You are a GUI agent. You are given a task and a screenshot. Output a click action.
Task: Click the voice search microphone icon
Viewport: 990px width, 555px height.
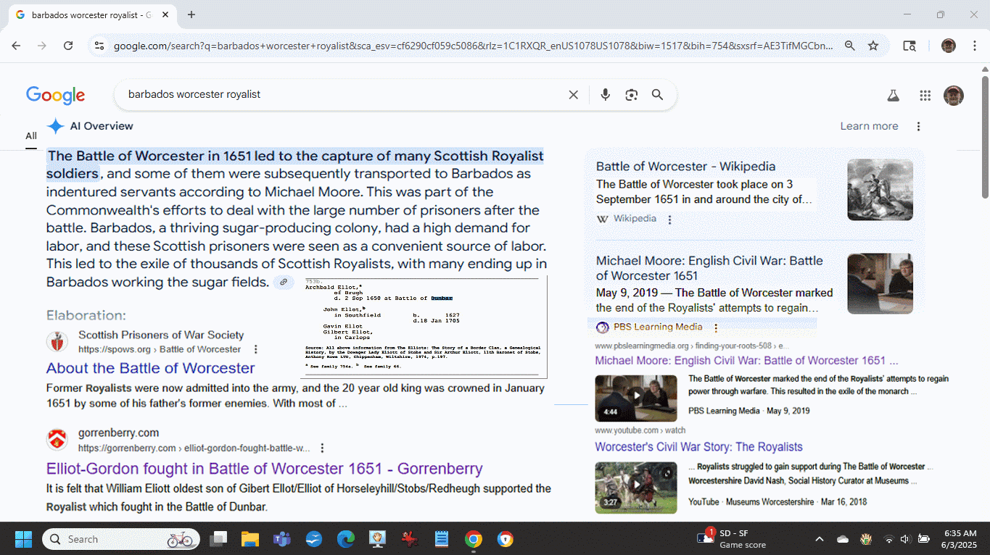point(606,95)
